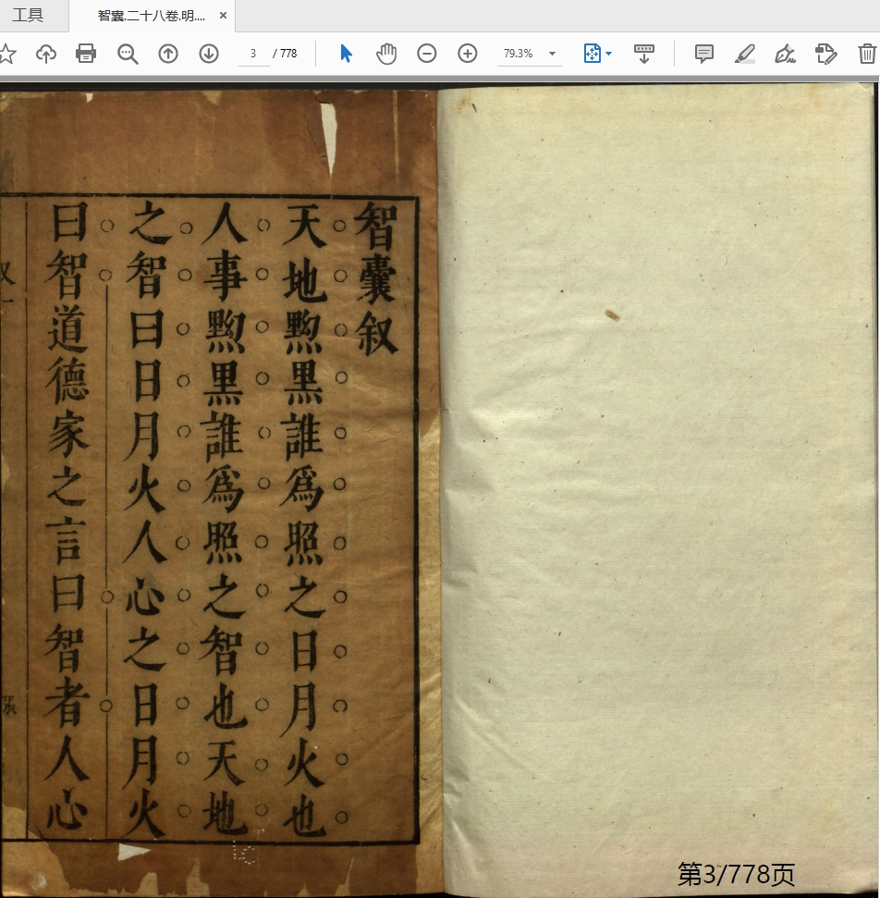880x898 pixels.
Task: Click the bookmark star icon
Action: 6,54
